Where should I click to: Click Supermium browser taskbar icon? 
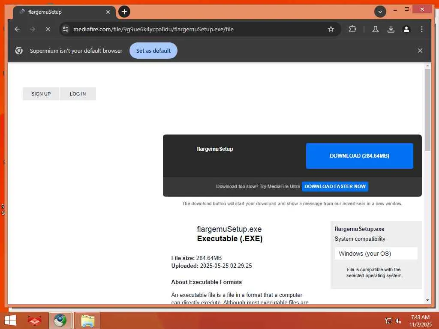(60, 320)
